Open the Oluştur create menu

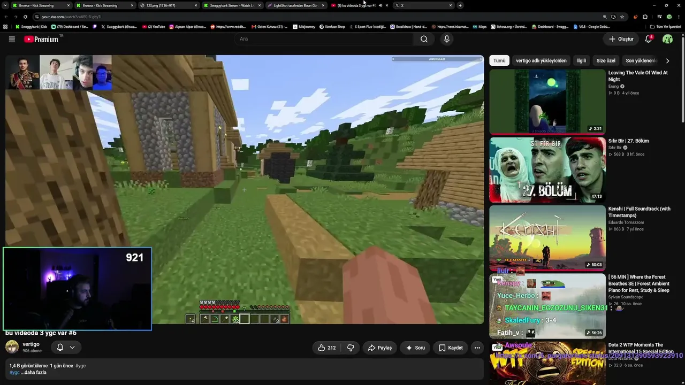(621, 39)
